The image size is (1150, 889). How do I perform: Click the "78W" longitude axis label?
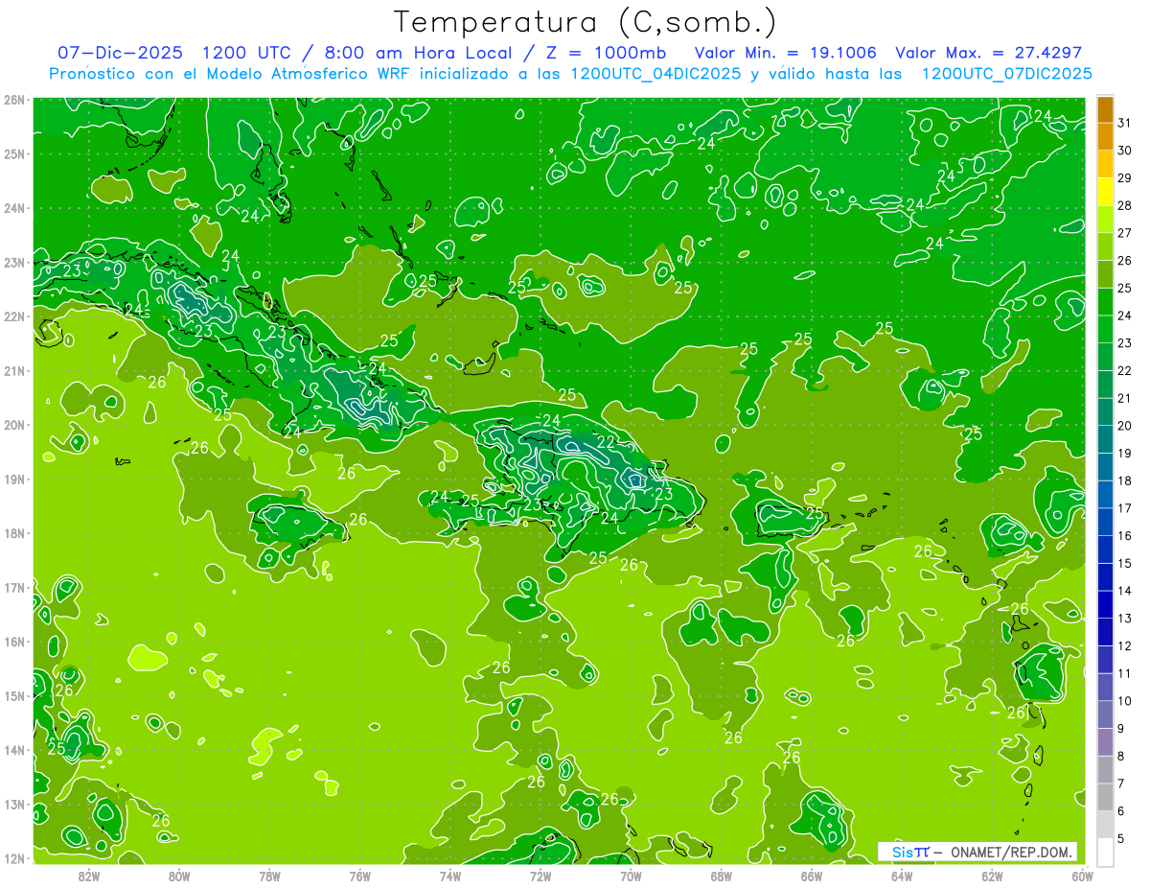coord(269,876)
